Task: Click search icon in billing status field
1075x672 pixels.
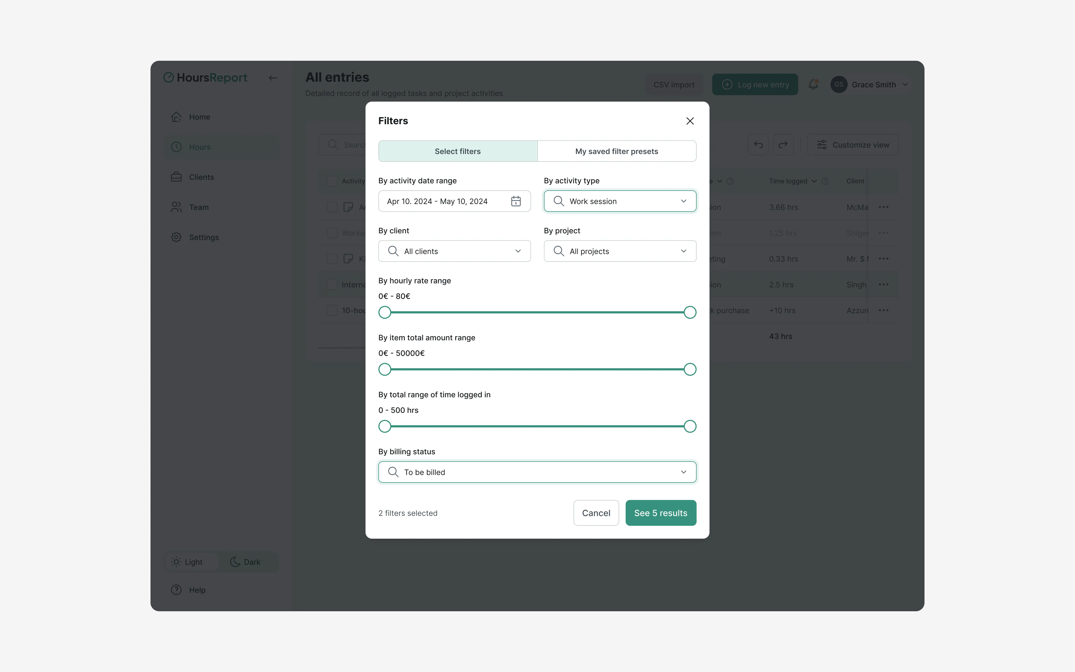Action: (393, 472)
